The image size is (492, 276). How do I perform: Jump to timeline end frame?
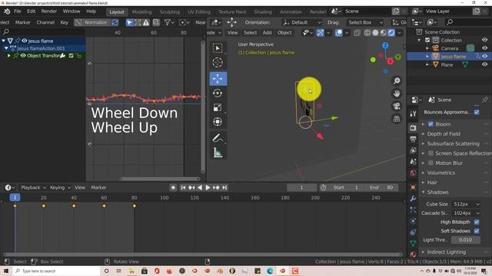coord(224,187)
